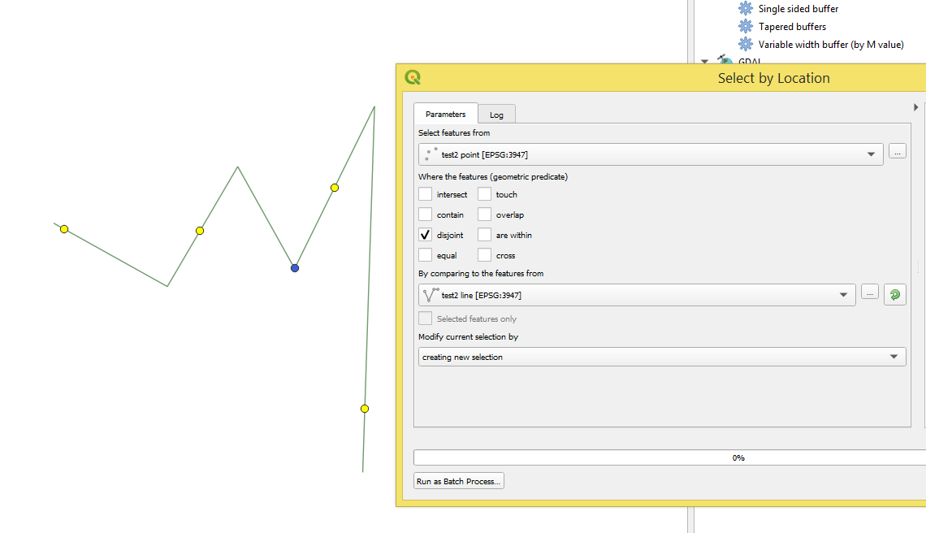Enable the are within predicate
Viewport: 926px width, 533px height.
tap(484, 235)
